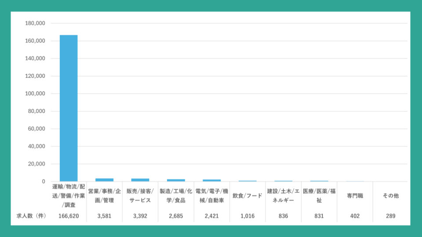Click the 40,000 axis label

(36, 147)
